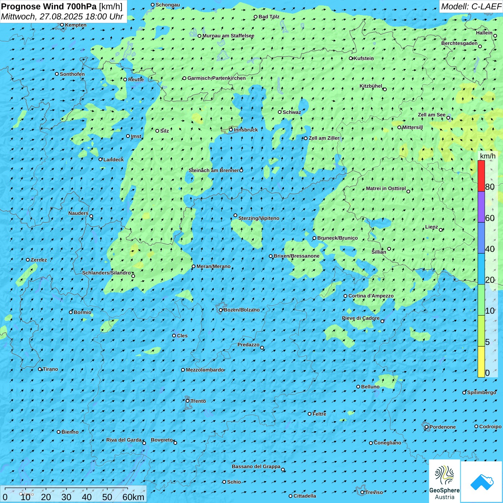Select the yellow 0–5 km/h legend color
The image size is (503, 503).
(481, 362)
